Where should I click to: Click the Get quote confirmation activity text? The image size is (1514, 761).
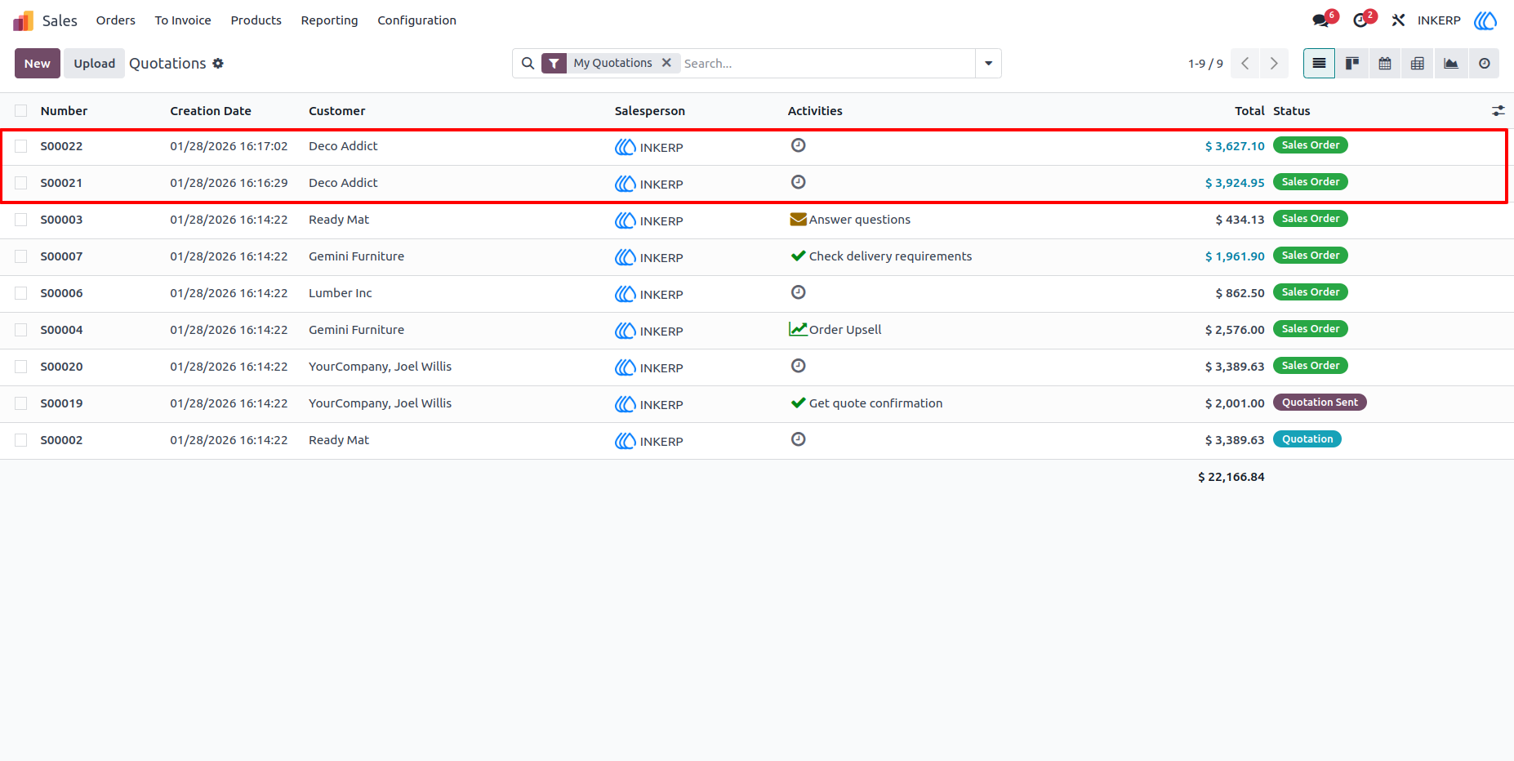point(875,403)
